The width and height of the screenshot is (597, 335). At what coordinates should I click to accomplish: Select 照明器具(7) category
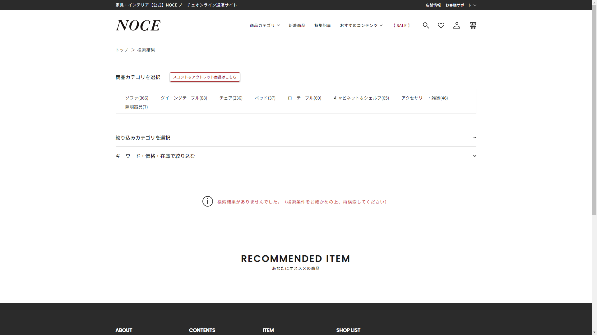136,107
